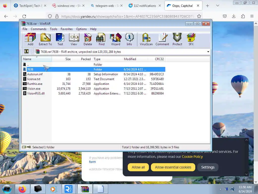
Task: Sort by the Packed column header
Action: 82,59
